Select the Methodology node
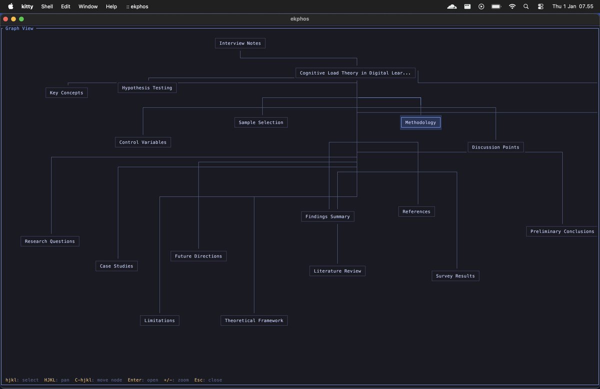Image resolution: width=600 pixels, height=389 pixels. click(x=420, y=122)
